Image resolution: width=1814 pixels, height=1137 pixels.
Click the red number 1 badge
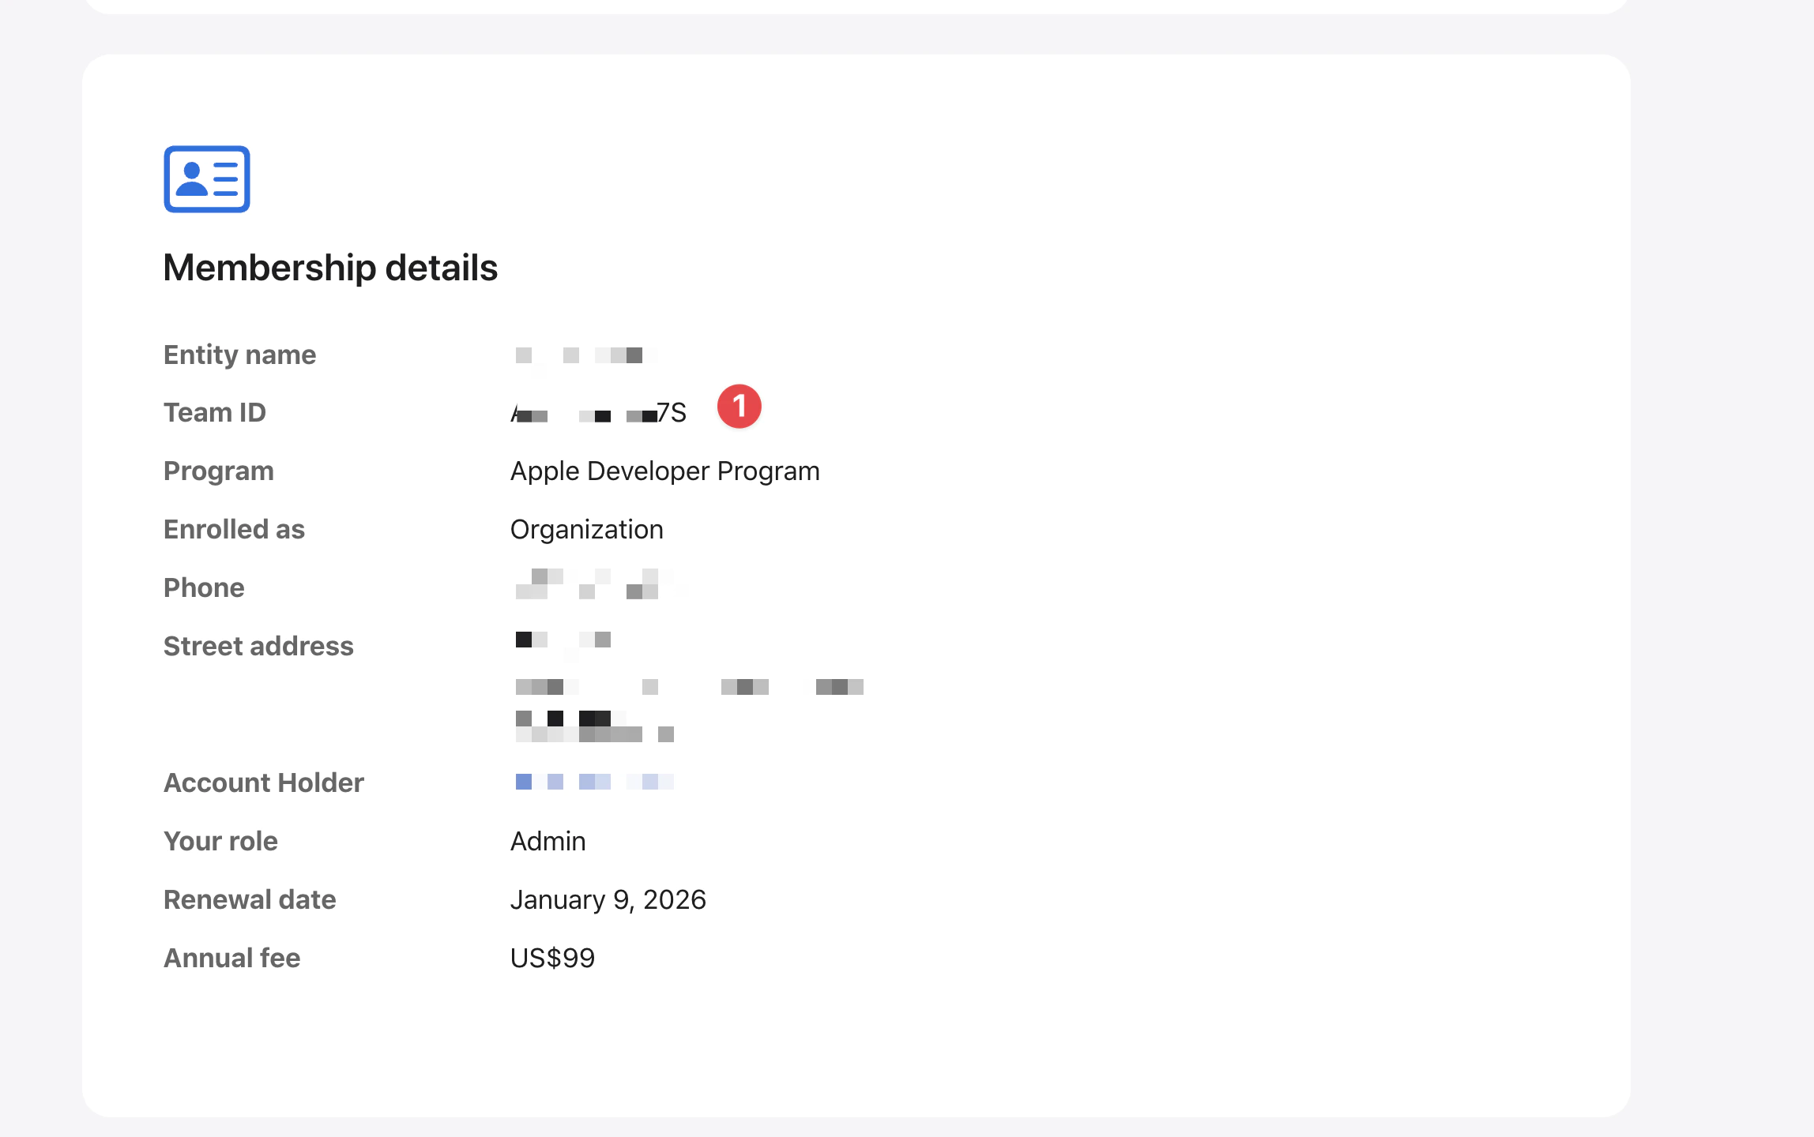click(740, 407)
